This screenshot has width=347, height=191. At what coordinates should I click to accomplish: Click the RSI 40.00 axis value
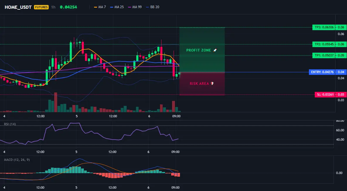[x=340, y=140]
